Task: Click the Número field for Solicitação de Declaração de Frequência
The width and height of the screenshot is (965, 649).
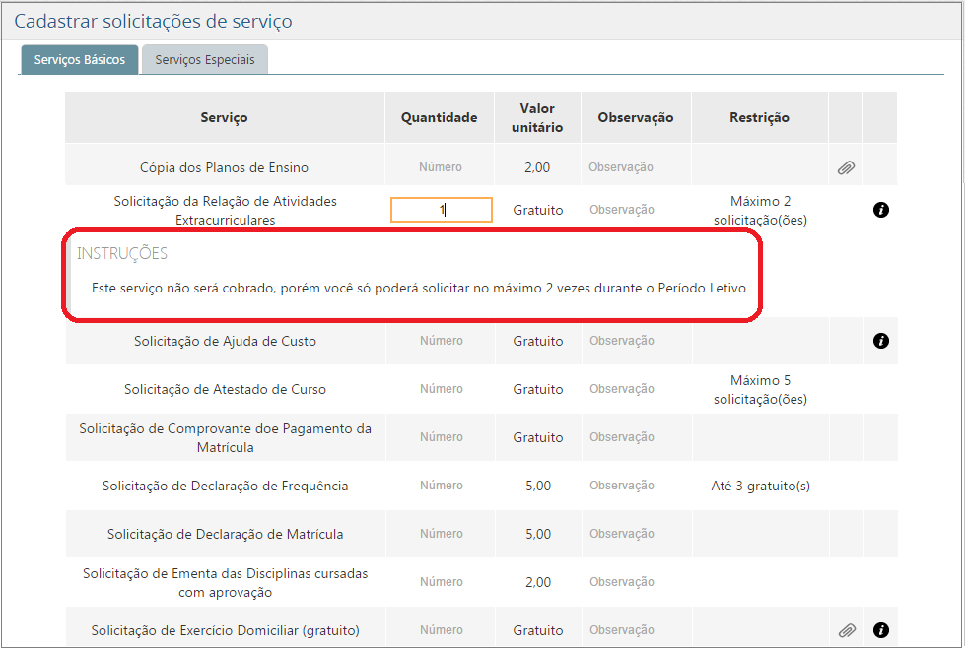Action: coord(440,485)
